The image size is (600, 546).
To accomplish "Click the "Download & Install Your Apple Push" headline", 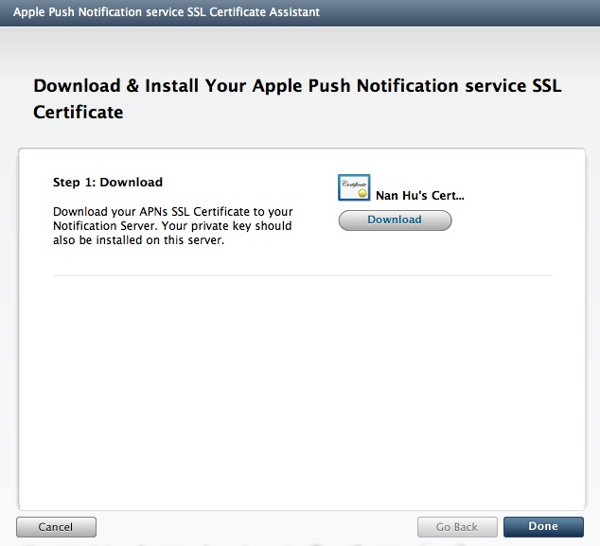I will coord(297,85).
